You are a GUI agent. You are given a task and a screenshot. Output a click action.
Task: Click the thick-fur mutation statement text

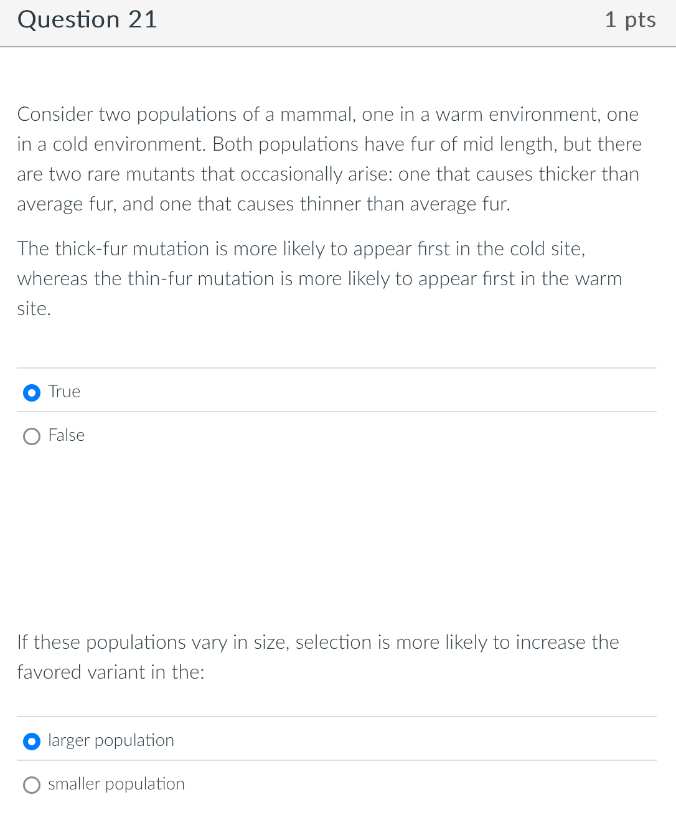[x=319, y=278]
